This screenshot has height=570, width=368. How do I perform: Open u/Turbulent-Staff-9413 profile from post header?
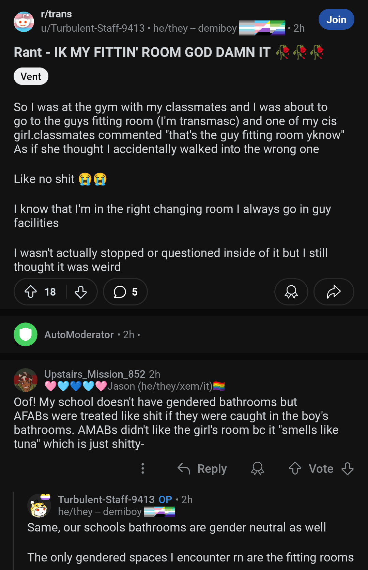93,28
